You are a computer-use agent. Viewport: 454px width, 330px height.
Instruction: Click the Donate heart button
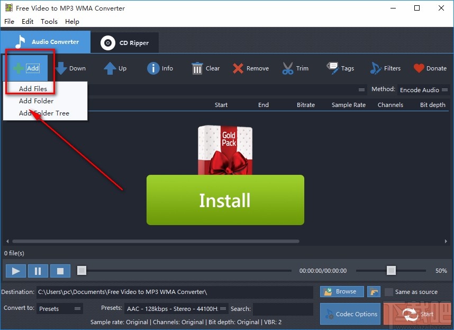click(x=430, y=68)
